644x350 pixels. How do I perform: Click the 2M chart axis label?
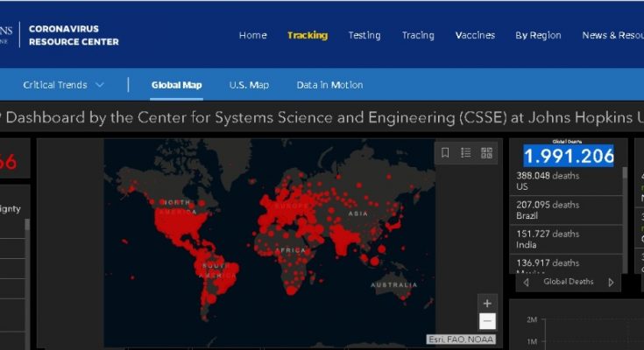pyautogui.click(x=532, y=319)
